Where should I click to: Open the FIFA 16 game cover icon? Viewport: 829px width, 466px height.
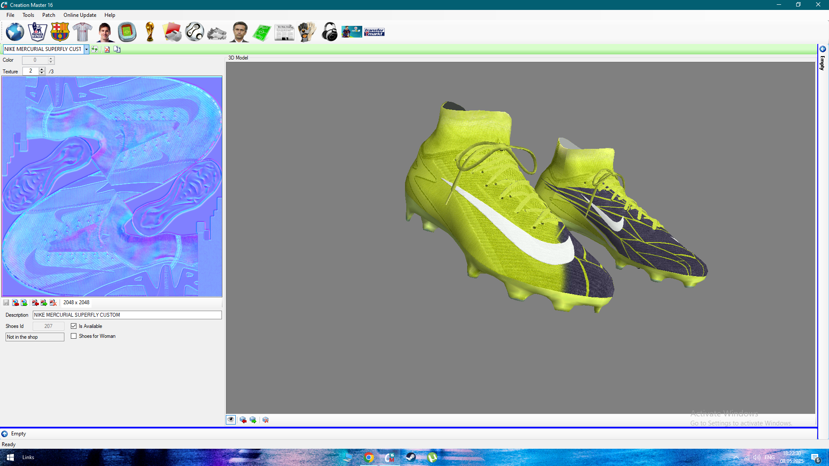[x=351, y=32]
